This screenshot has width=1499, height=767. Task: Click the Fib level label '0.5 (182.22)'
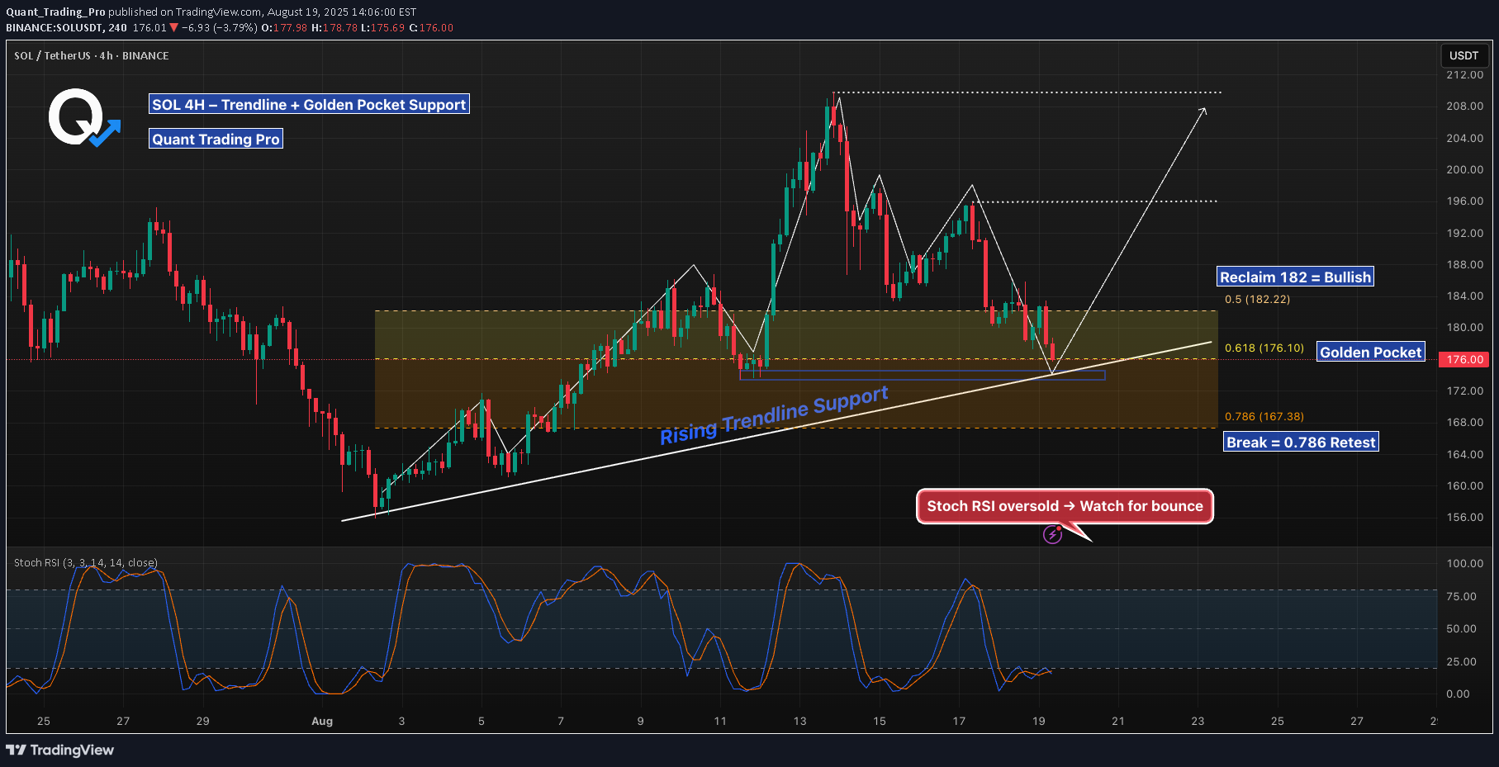pos(1257,299)
